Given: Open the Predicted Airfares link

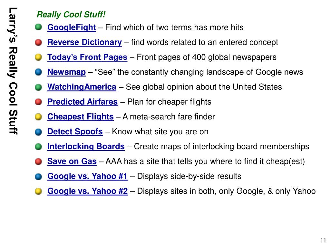Looking at the screenshot, I should pyautogui.click(x=82, y=102).
